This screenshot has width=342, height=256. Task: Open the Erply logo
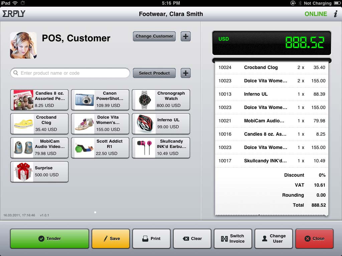tap(14, 14)
